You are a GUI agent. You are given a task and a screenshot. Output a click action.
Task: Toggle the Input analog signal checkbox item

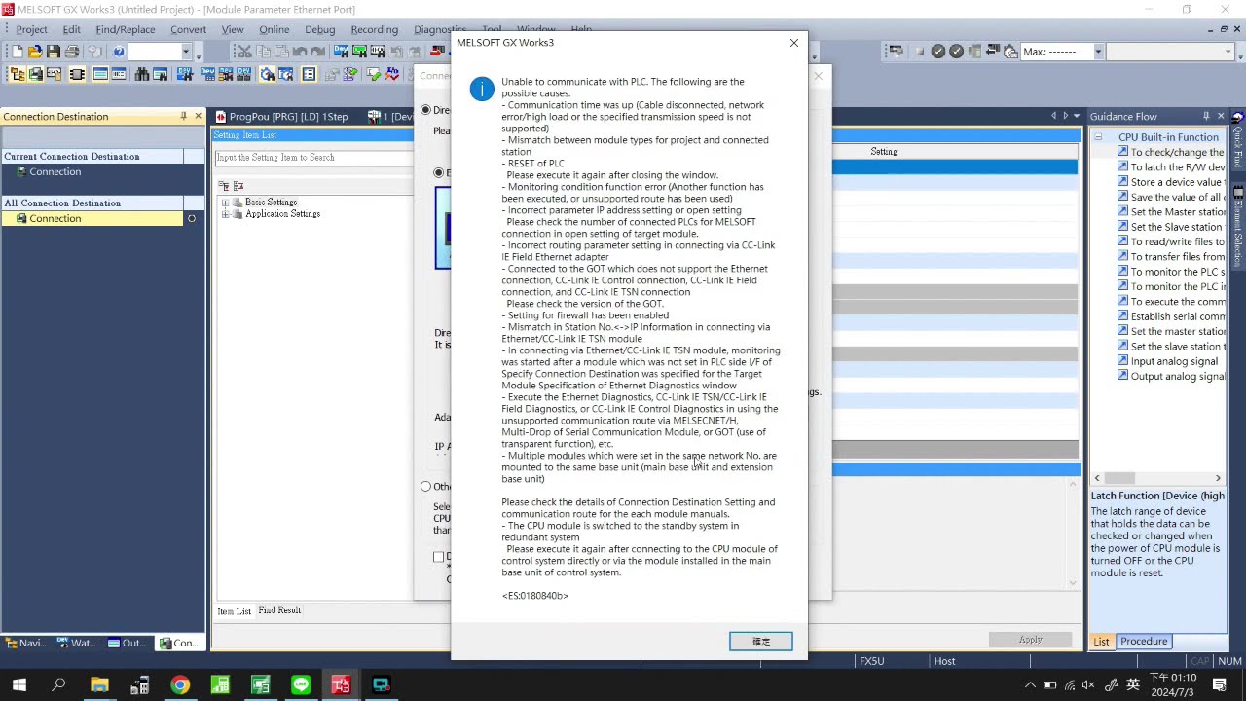[x=1122, y=361]
